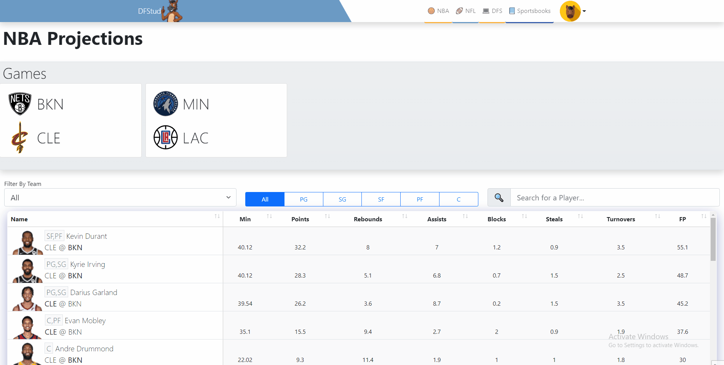
Task: Filter players by SG position
Action: [342, 199]
